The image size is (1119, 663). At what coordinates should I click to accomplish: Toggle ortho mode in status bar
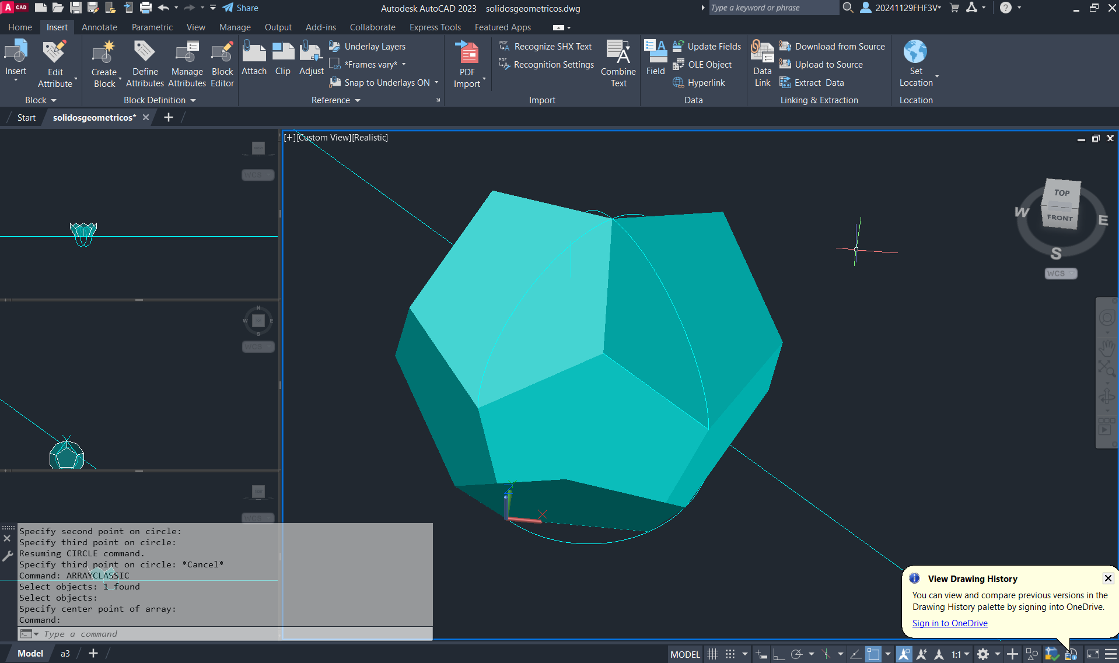click(779, 654)
